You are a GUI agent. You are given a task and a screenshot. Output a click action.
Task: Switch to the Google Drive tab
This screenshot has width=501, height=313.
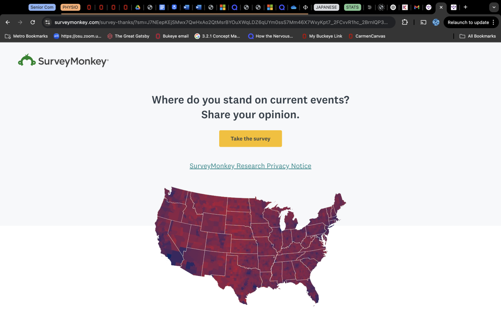pos(138,7)
